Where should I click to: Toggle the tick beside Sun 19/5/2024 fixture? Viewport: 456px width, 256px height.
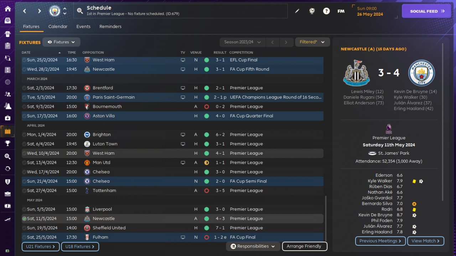click(24, 228)
